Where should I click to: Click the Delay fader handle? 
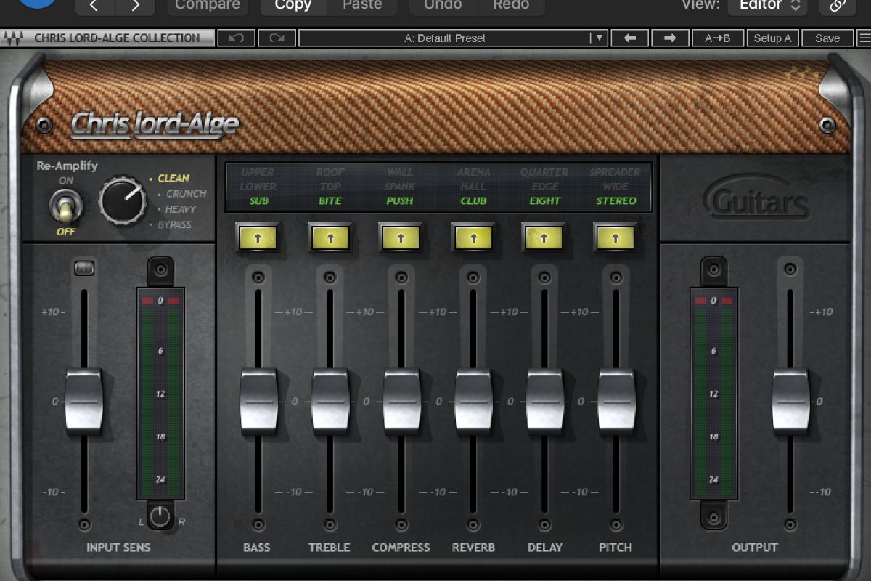(x=545, y=401)
